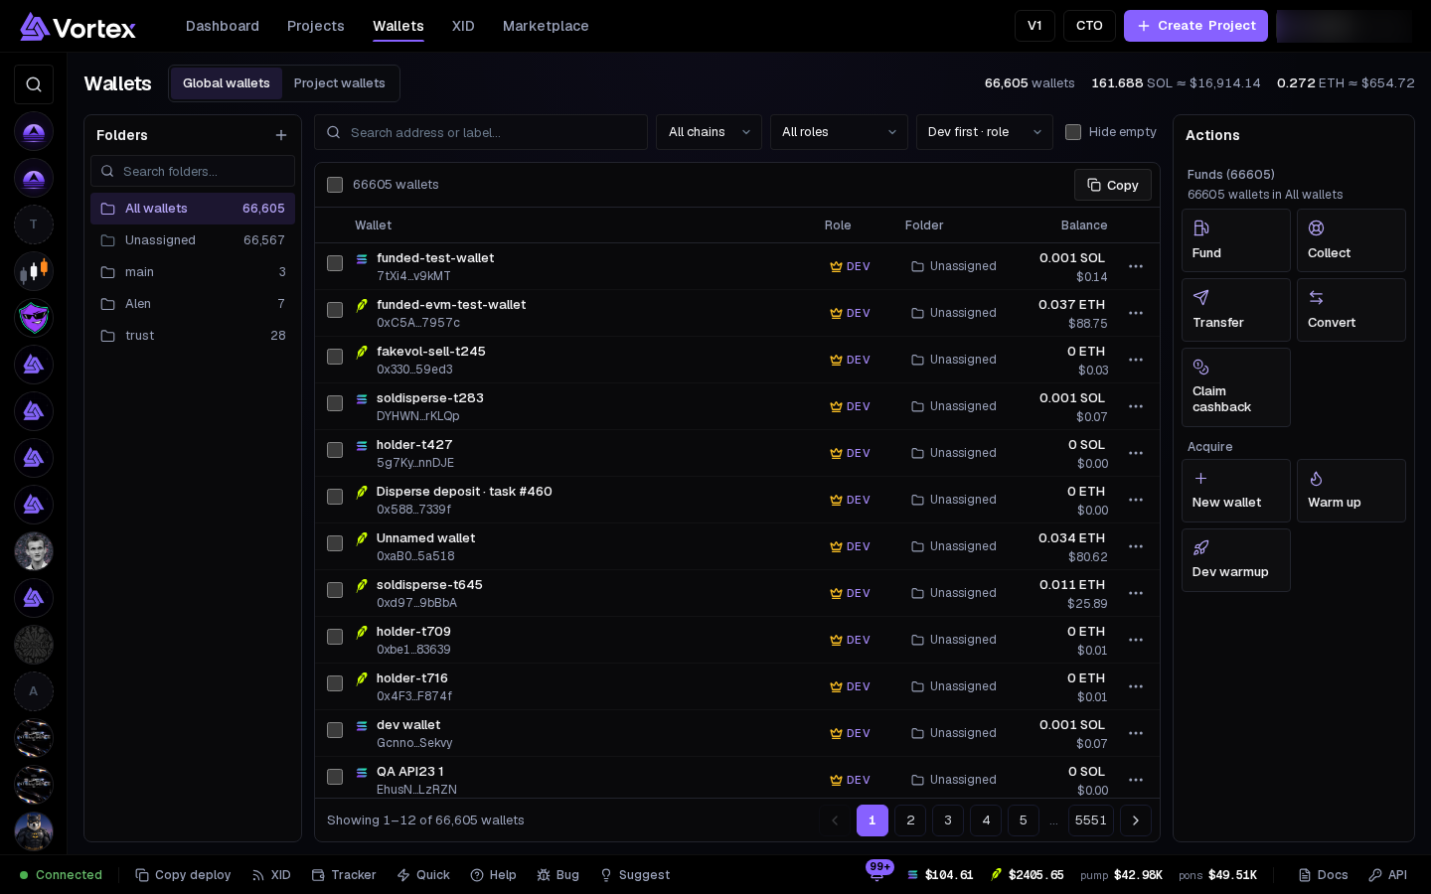Click the sidebar search magnifier icon
The image size is (1431, 894).
coord(34,84)
